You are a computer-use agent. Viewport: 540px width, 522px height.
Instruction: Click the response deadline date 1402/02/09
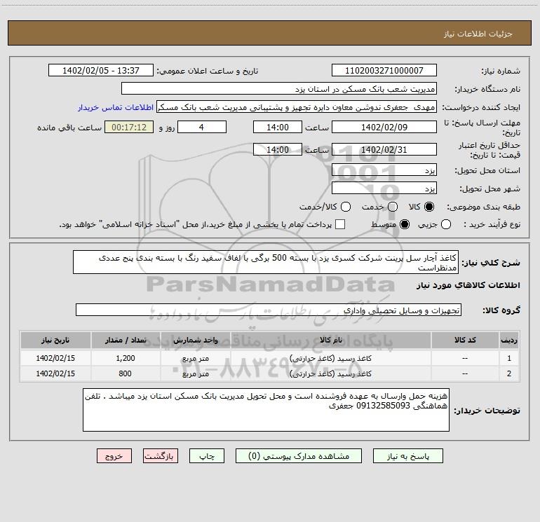[x=384, y=128]
